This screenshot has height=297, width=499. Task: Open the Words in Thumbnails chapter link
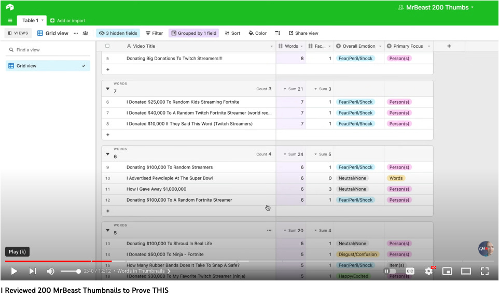pos(144,271)
